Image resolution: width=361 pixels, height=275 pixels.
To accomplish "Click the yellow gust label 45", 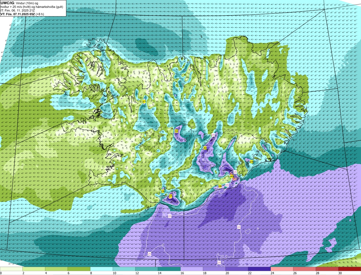I will (232, 176).
